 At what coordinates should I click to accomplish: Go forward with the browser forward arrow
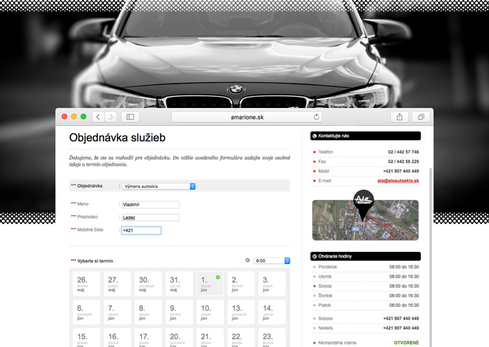click(x=111, y=117)
